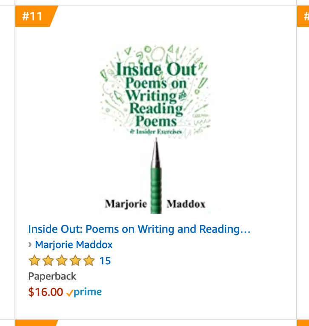This screenshot has width=309, height=326.
Task: Click Marjorie's name printed on the cover
Action: coord(126,204)
